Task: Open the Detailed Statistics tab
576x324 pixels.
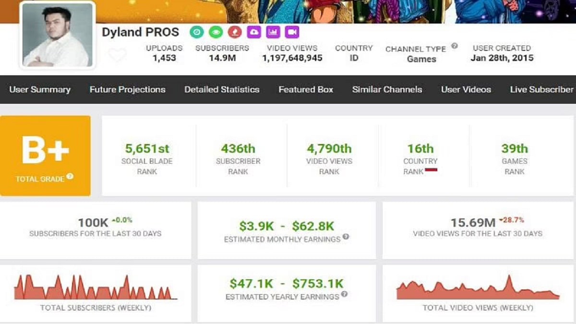Action: tap(221, 90)
